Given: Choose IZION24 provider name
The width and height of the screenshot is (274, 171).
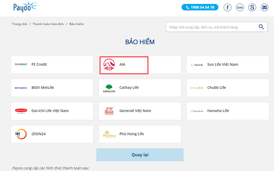Looking at the screenshot, I should pyautogui.click(x=38, y=134).
